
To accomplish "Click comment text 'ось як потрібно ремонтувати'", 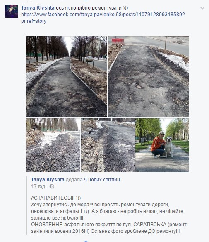I will [x=89, y=8].
